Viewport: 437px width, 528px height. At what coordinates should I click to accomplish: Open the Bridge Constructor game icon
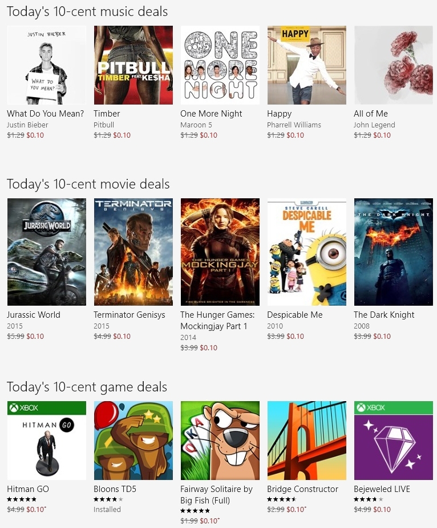pos(307,440)
